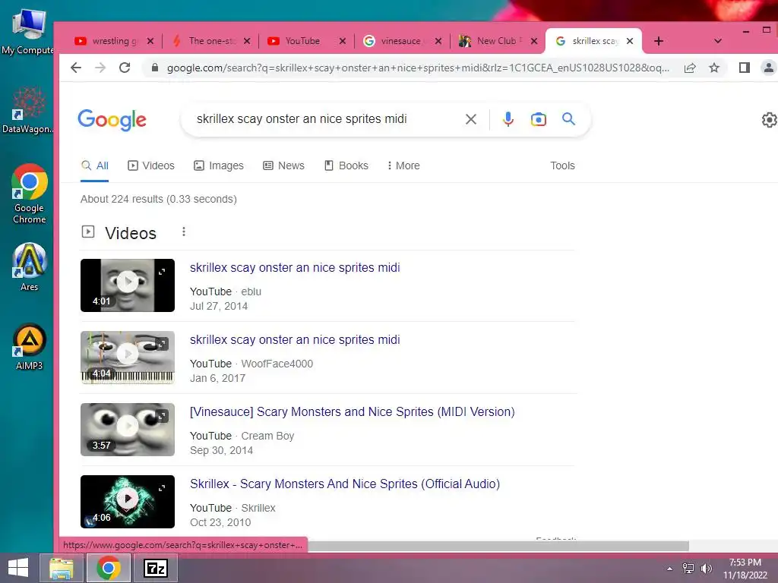Go back using the browser back arrow

[75, 68]
